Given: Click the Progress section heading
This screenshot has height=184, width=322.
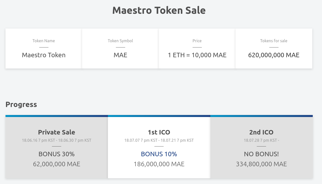Looking at the screenshot, I should [21, 104].
